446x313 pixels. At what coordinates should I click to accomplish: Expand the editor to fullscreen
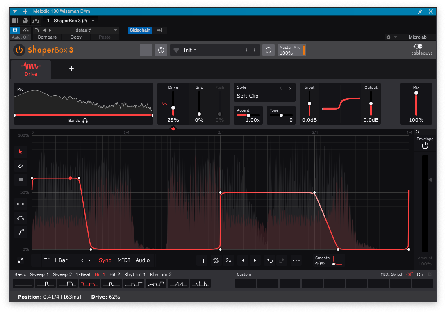coord(21,260)
